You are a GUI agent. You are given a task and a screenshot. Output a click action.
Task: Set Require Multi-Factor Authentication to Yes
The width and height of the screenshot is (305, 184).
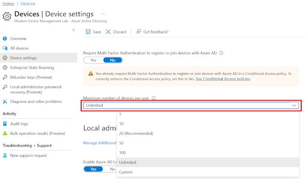[94, 60]
